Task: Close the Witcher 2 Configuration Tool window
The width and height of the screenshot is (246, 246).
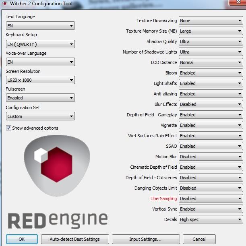Action: coord(238,2)
